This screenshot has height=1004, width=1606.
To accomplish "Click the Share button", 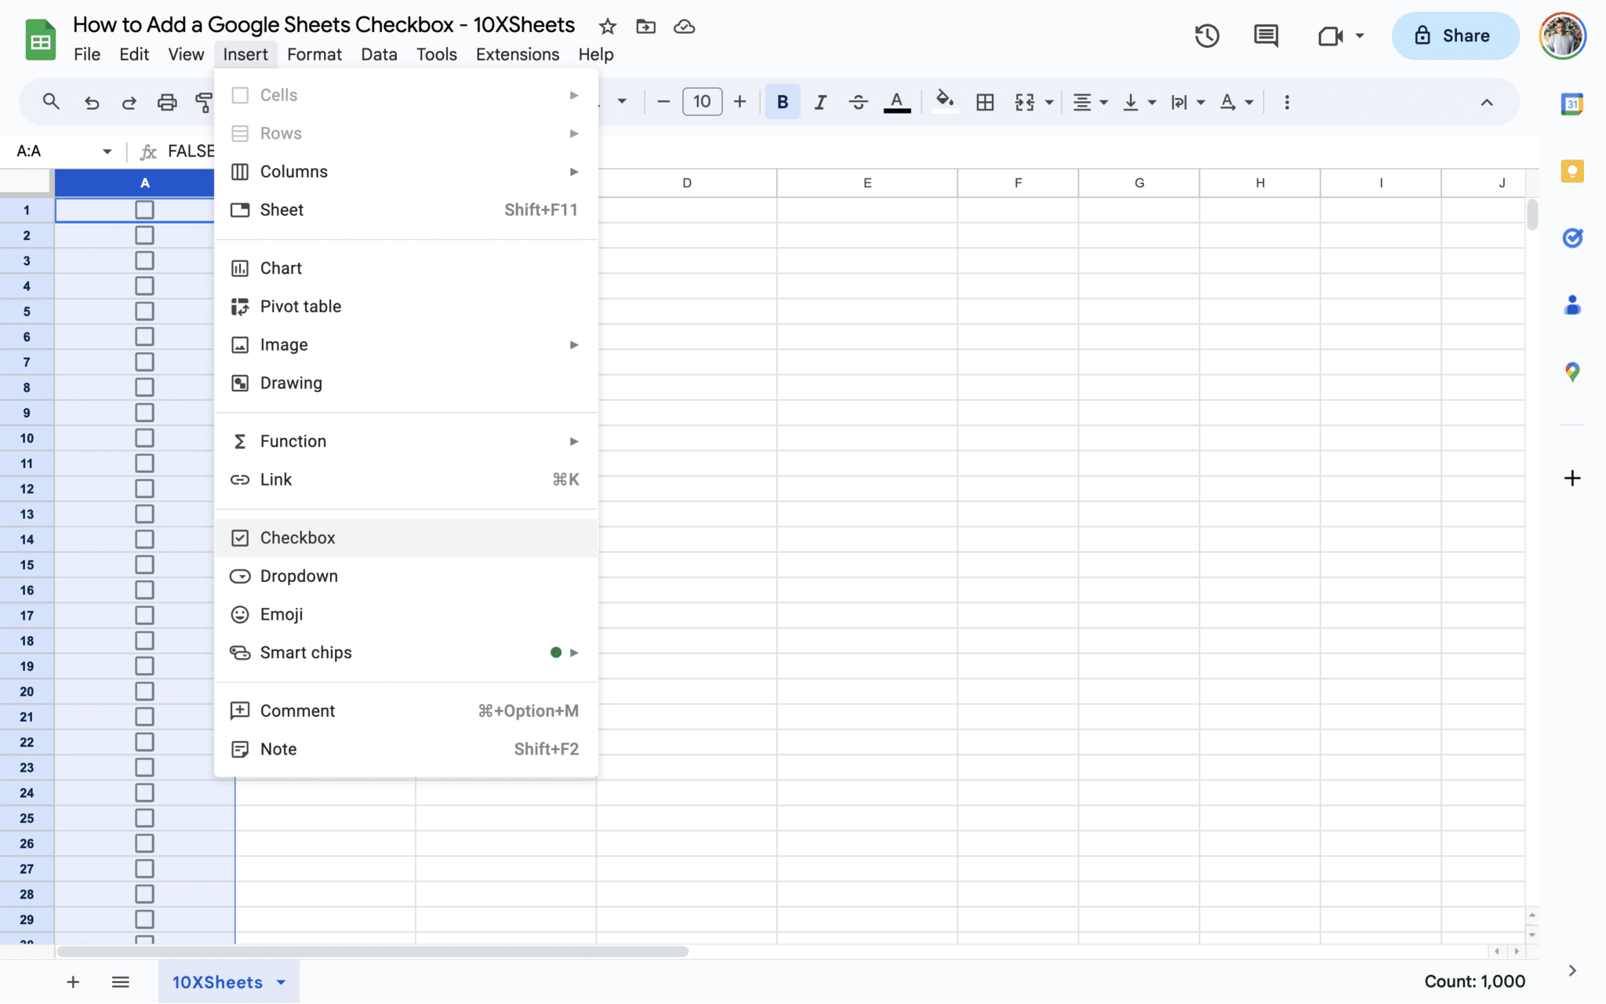I will click(x=1455, y=35).
